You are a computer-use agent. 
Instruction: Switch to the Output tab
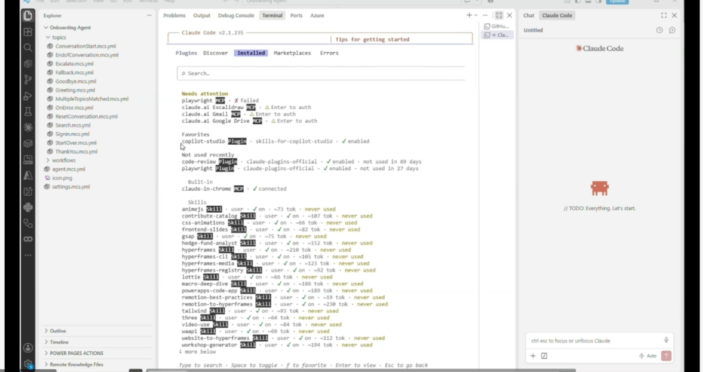pos(202,15)
